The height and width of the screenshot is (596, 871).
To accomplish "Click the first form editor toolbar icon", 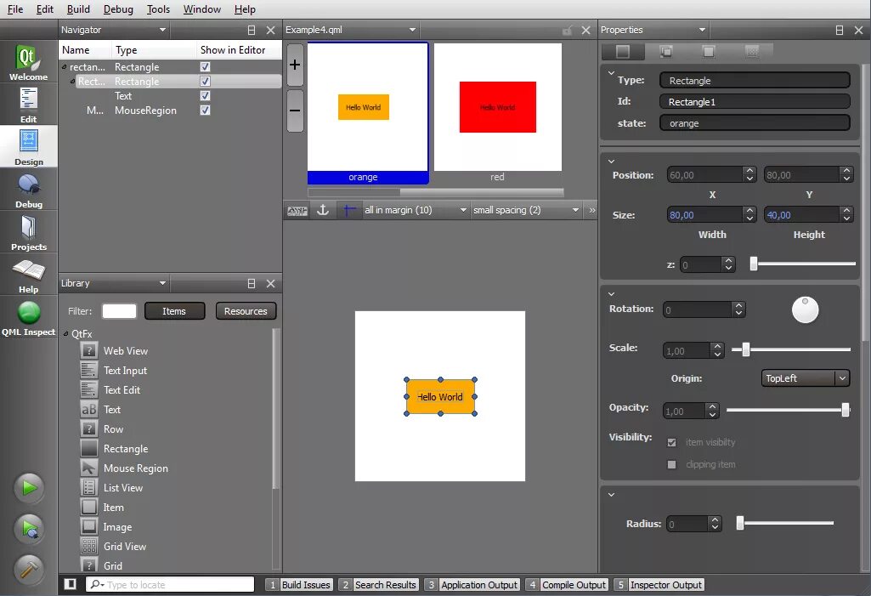I will pos(297,211).
